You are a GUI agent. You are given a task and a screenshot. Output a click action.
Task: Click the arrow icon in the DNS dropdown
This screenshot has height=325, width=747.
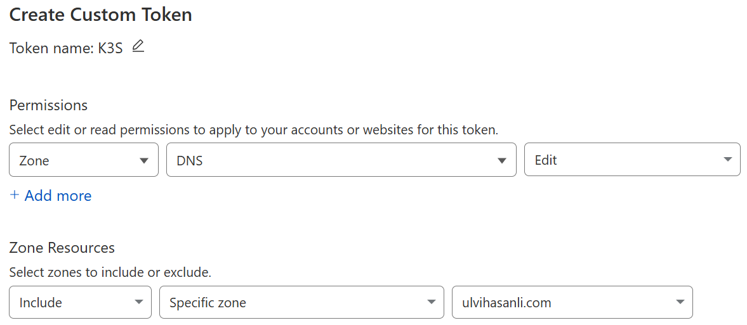(501, 161)
